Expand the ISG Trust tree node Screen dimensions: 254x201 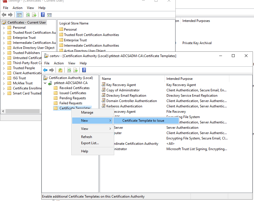(4, 78)
